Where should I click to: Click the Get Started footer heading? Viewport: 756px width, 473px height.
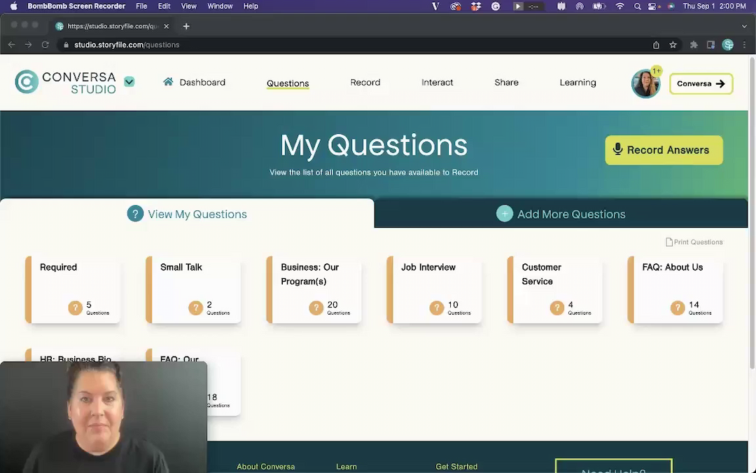click(456, 467)
